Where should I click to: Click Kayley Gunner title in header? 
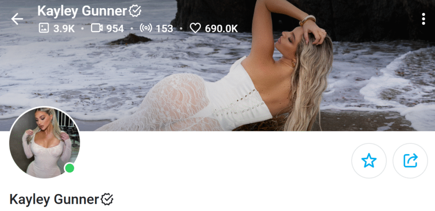coord(82,11)
